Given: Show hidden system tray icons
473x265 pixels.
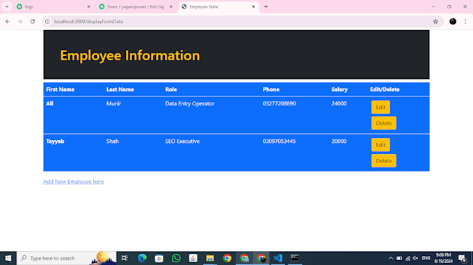Looking at the screenshot, I should [x=391, y=258].
